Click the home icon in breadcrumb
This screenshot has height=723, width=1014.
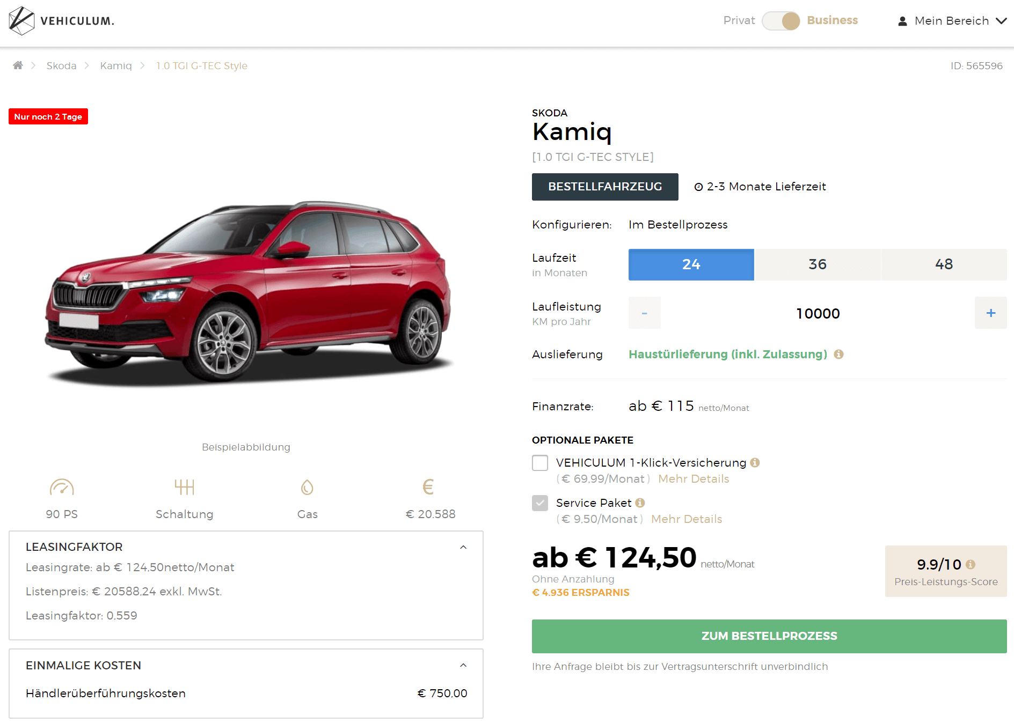pyautogui.click(x=18, y=65)
